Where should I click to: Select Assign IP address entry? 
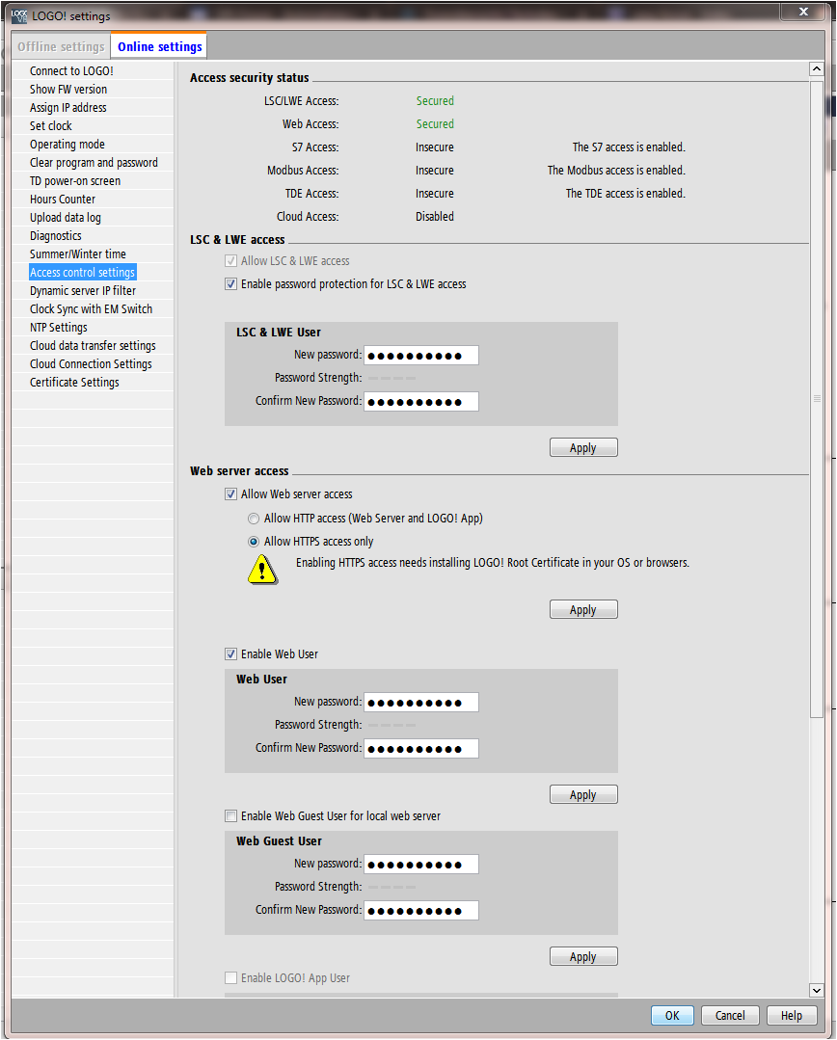click(x=67, y=107)
